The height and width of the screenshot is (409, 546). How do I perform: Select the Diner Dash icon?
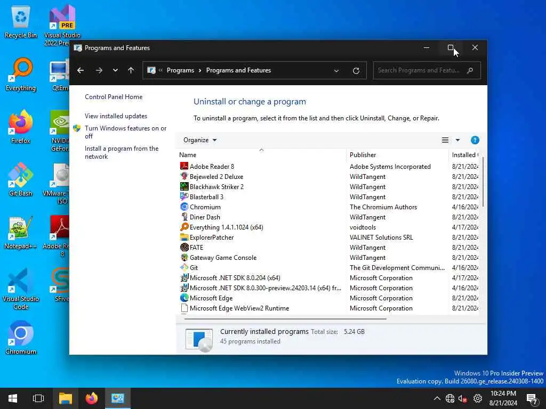pos(184,217)
